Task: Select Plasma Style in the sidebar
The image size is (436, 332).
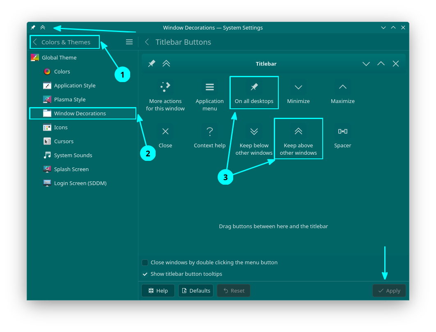Action: (x=70, y=100)
